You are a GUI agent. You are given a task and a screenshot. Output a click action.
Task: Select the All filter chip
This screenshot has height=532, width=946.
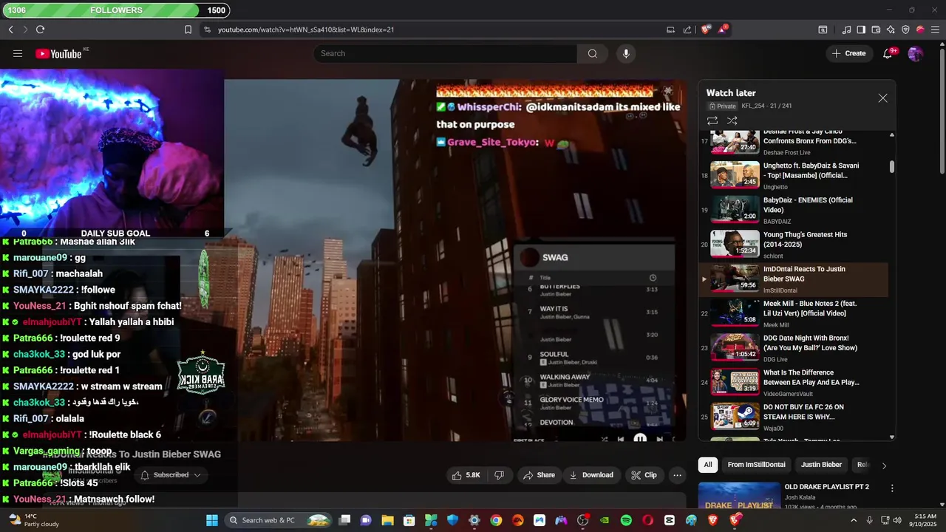tap(708, 465)
